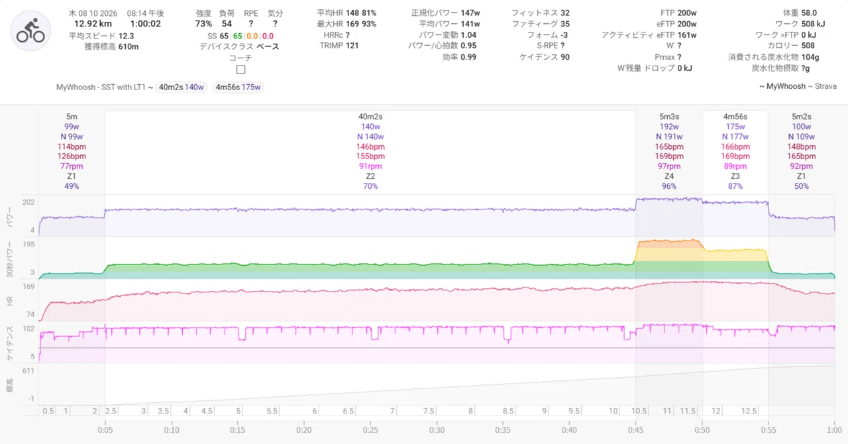This screenshot has width=848, height=444.
Task: Click the 負荷 54 value
Action: click(x=227, y=24)
